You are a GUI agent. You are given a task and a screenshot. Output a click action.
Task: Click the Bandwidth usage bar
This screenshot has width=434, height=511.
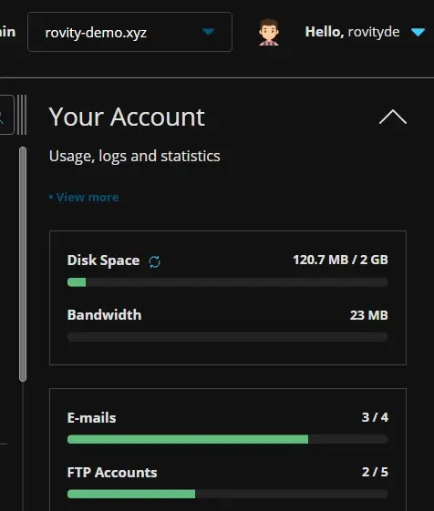(227, 337)
